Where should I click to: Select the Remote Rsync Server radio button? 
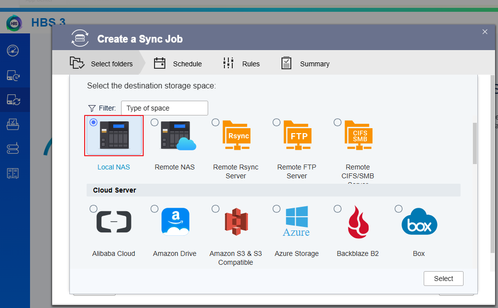(216, 122)
